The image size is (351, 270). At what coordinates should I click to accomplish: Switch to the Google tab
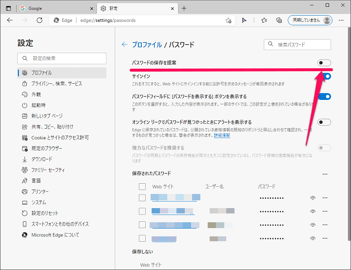(x=57, y=8)
